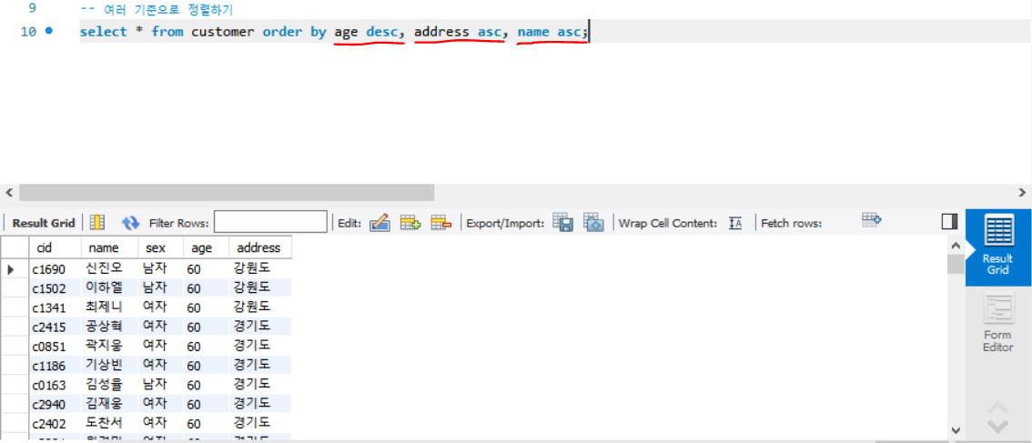Select row marker arrow for c1690
1032x443 pixels.
[x=11, y=269]
